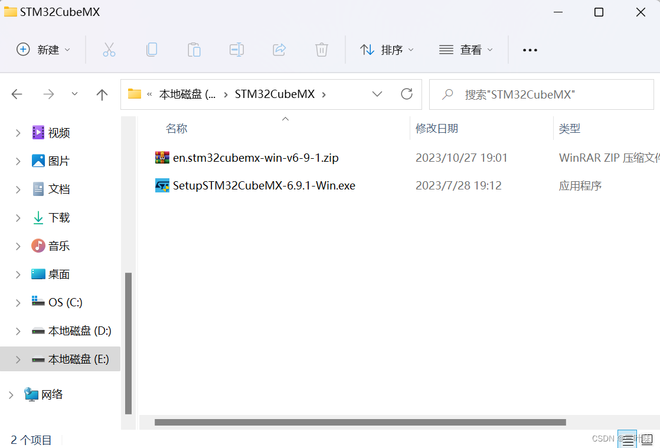
Task: Toggle sort order by clicking 名称 column header
Action: 176,128
